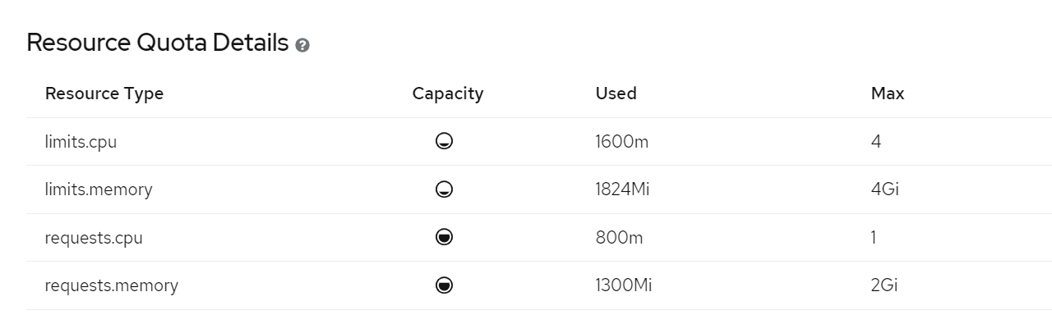Click the 1300Mi used value
Viewport: 1052px width, 333px height.
[624, 285]
